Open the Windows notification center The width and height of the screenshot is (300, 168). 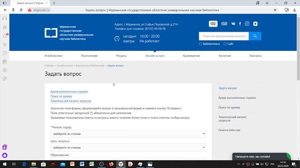pos(294,164)
